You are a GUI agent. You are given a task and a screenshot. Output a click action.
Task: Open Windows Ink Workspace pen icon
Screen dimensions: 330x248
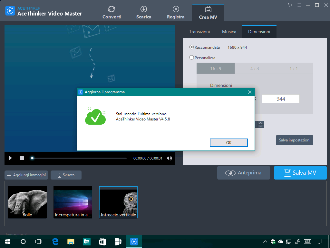pos(297,242)
